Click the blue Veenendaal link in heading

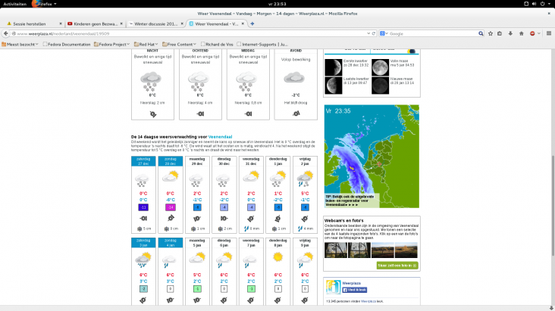pos(220,137)
